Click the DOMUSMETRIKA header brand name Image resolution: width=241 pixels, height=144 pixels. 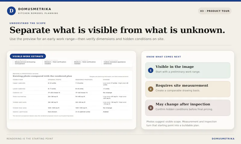[35, 9]
